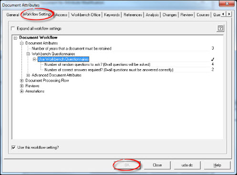Collapse the Document Workflow root node

[15, 38]
